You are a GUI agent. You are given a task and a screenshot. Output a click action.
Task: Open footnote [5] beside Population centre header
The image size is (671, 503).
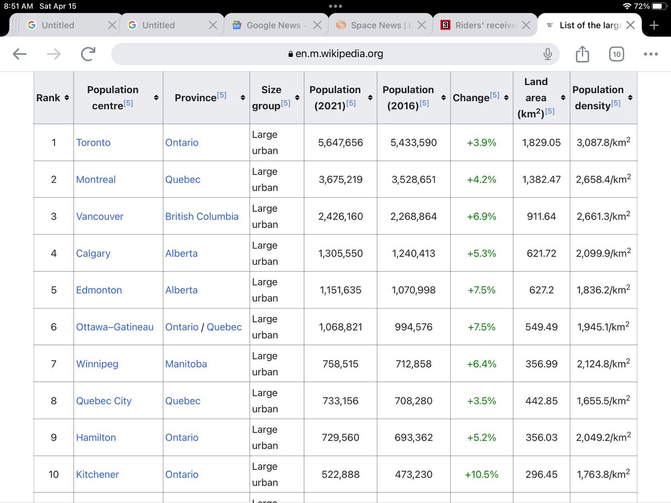(128, 103)
